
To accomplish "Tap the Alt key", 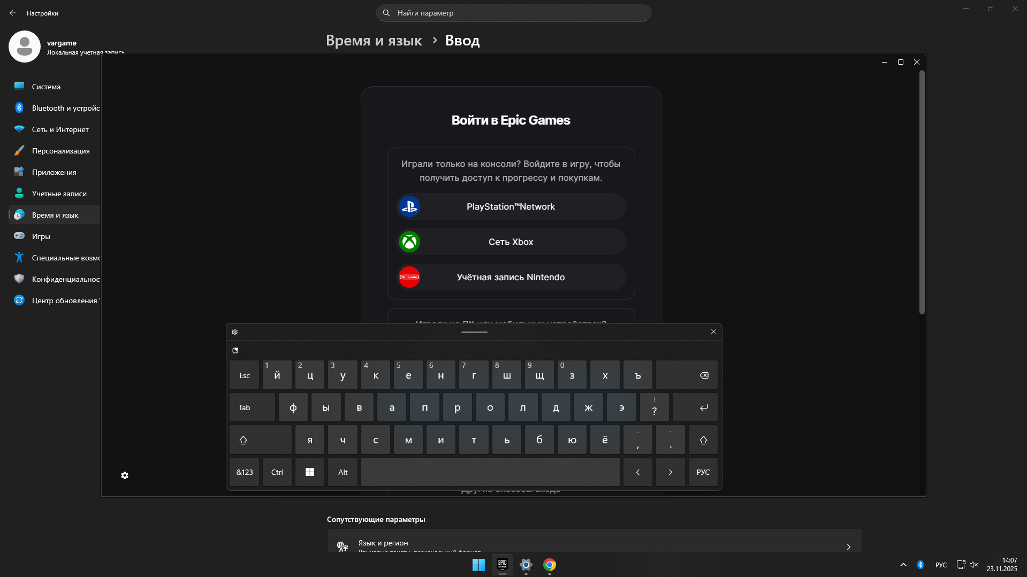I will click(x=343, y=472).
